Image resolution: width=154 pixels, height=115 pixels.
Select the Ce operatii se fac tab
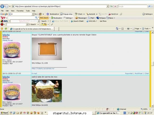pyautogui.click(x=32, y=29)
